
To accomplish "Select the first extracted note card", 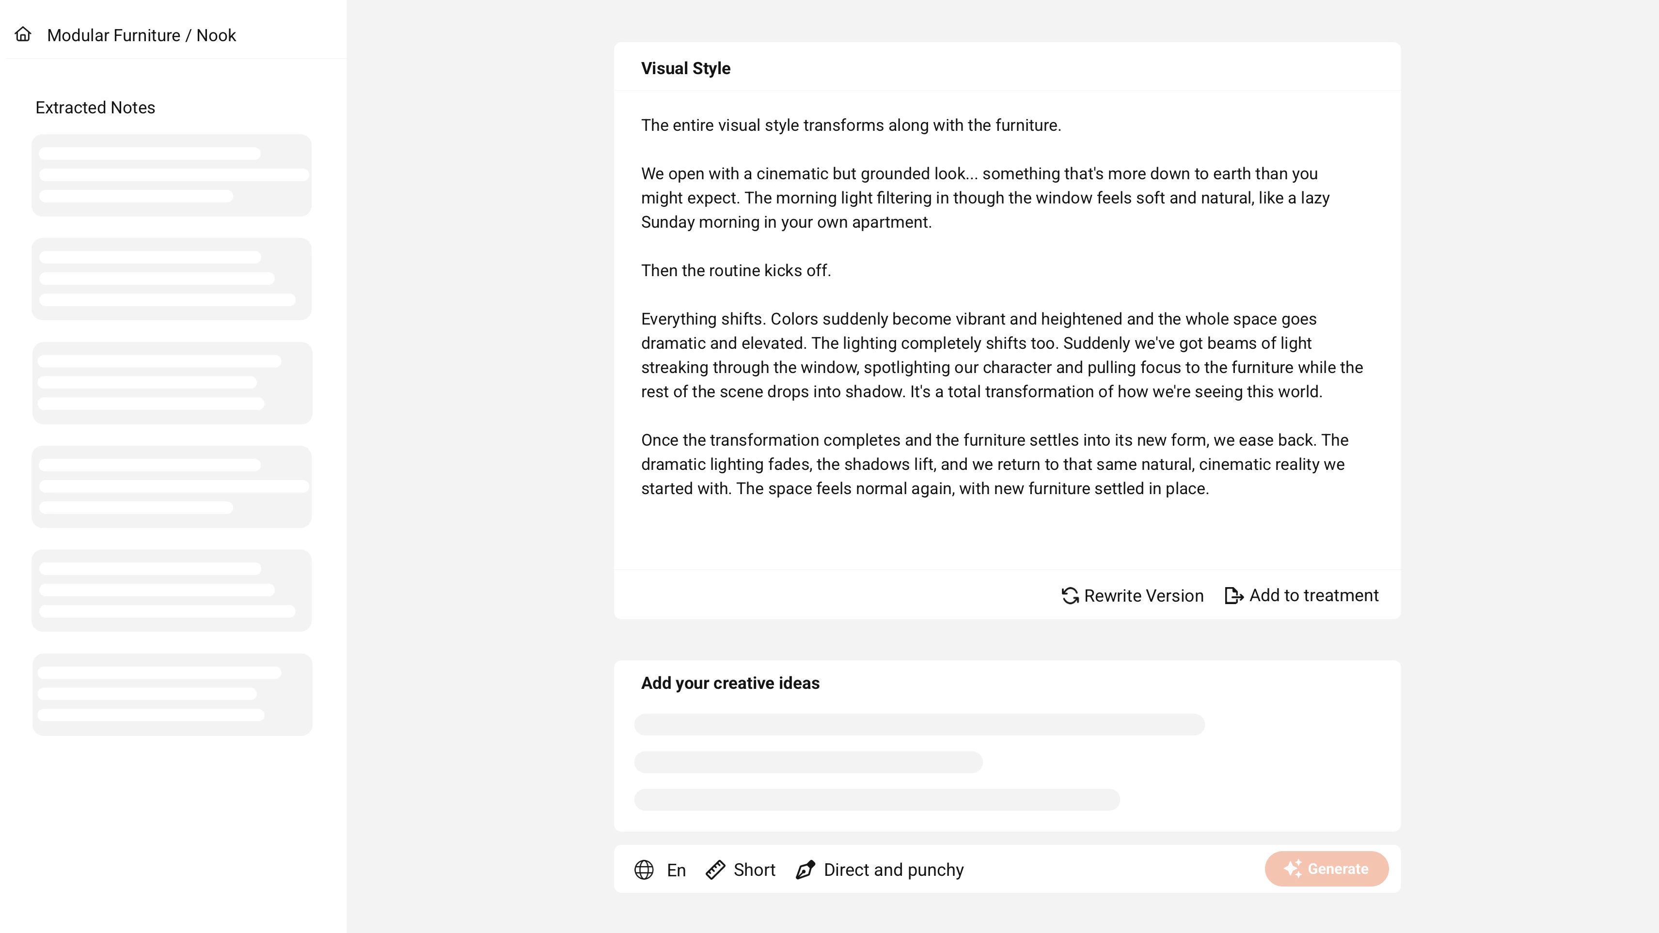I will [171, 175].
